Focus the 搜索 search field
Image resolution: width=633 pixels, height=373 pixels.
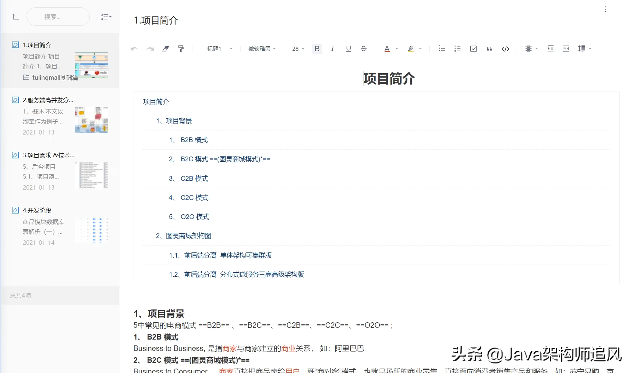pyautogui.click(x=58, y=17)
